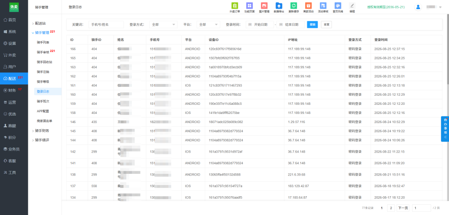Click the 结束日期 date field

point(291,25)
